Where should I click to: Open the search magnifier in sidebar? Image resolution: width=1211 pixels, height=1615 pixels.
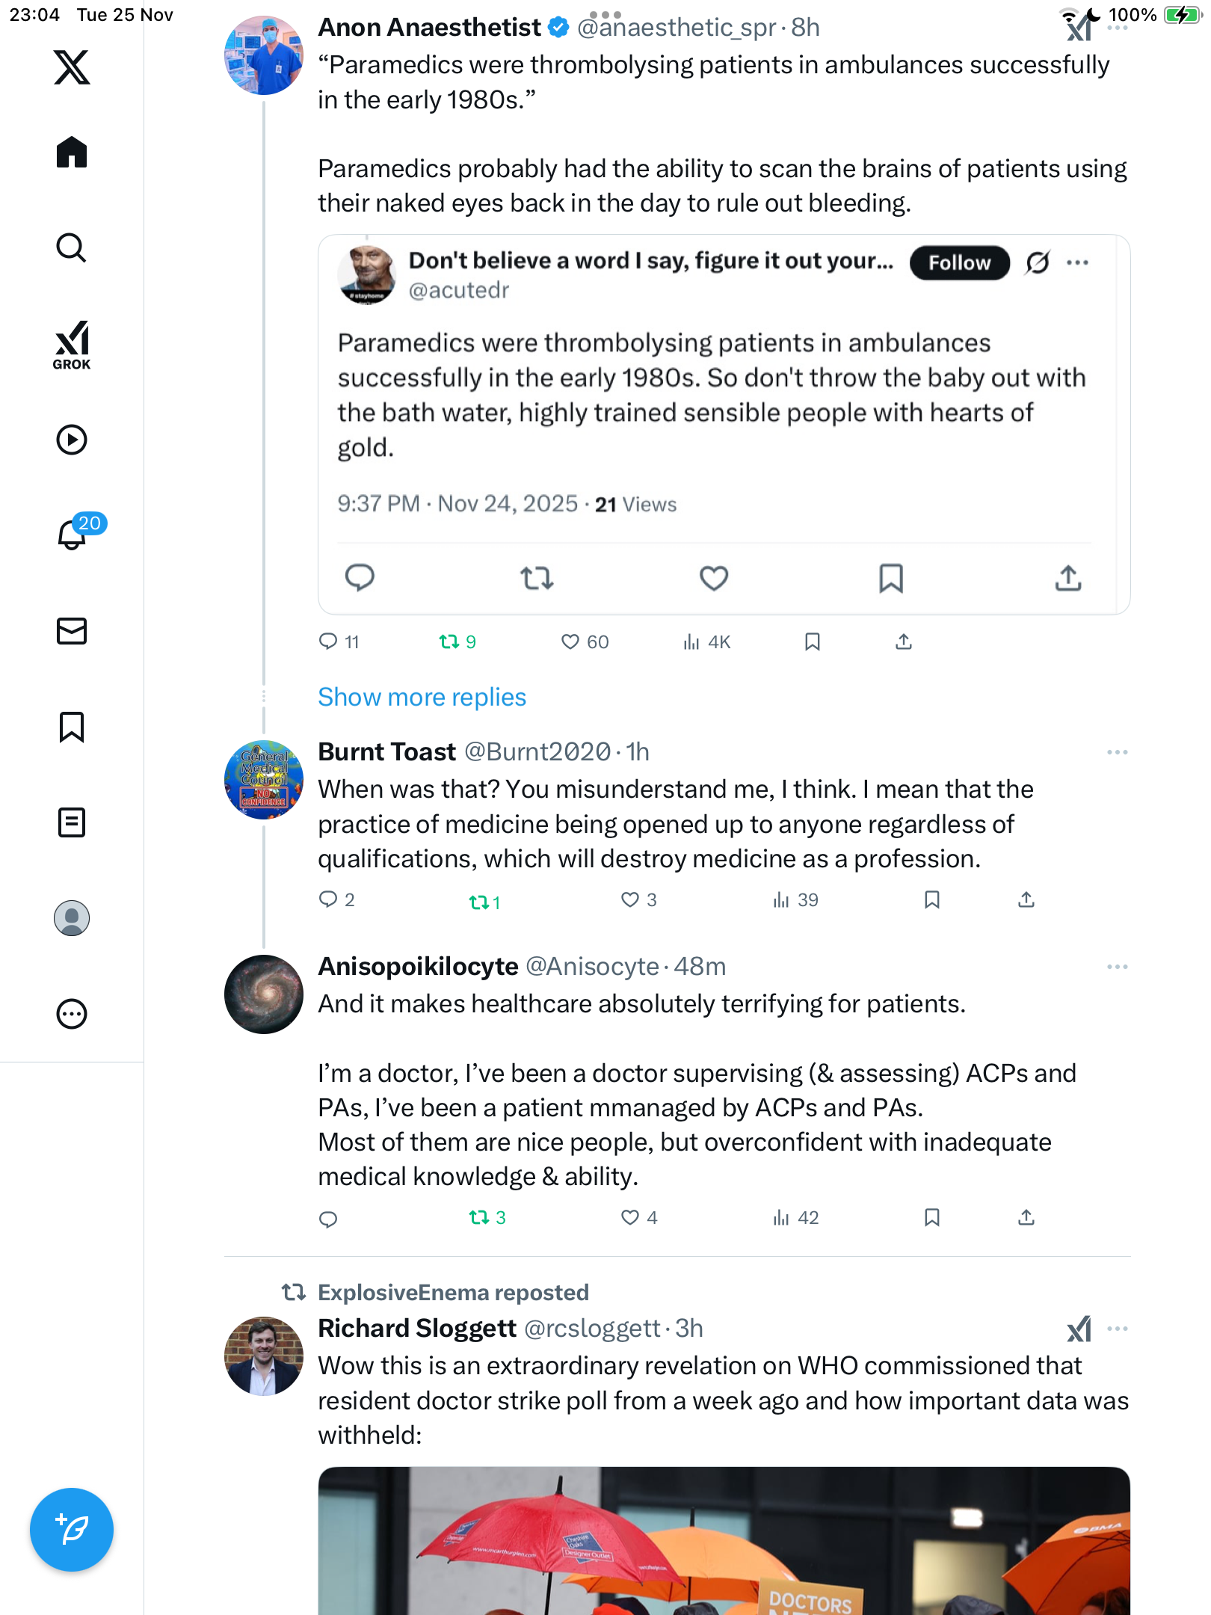[72, 248]
